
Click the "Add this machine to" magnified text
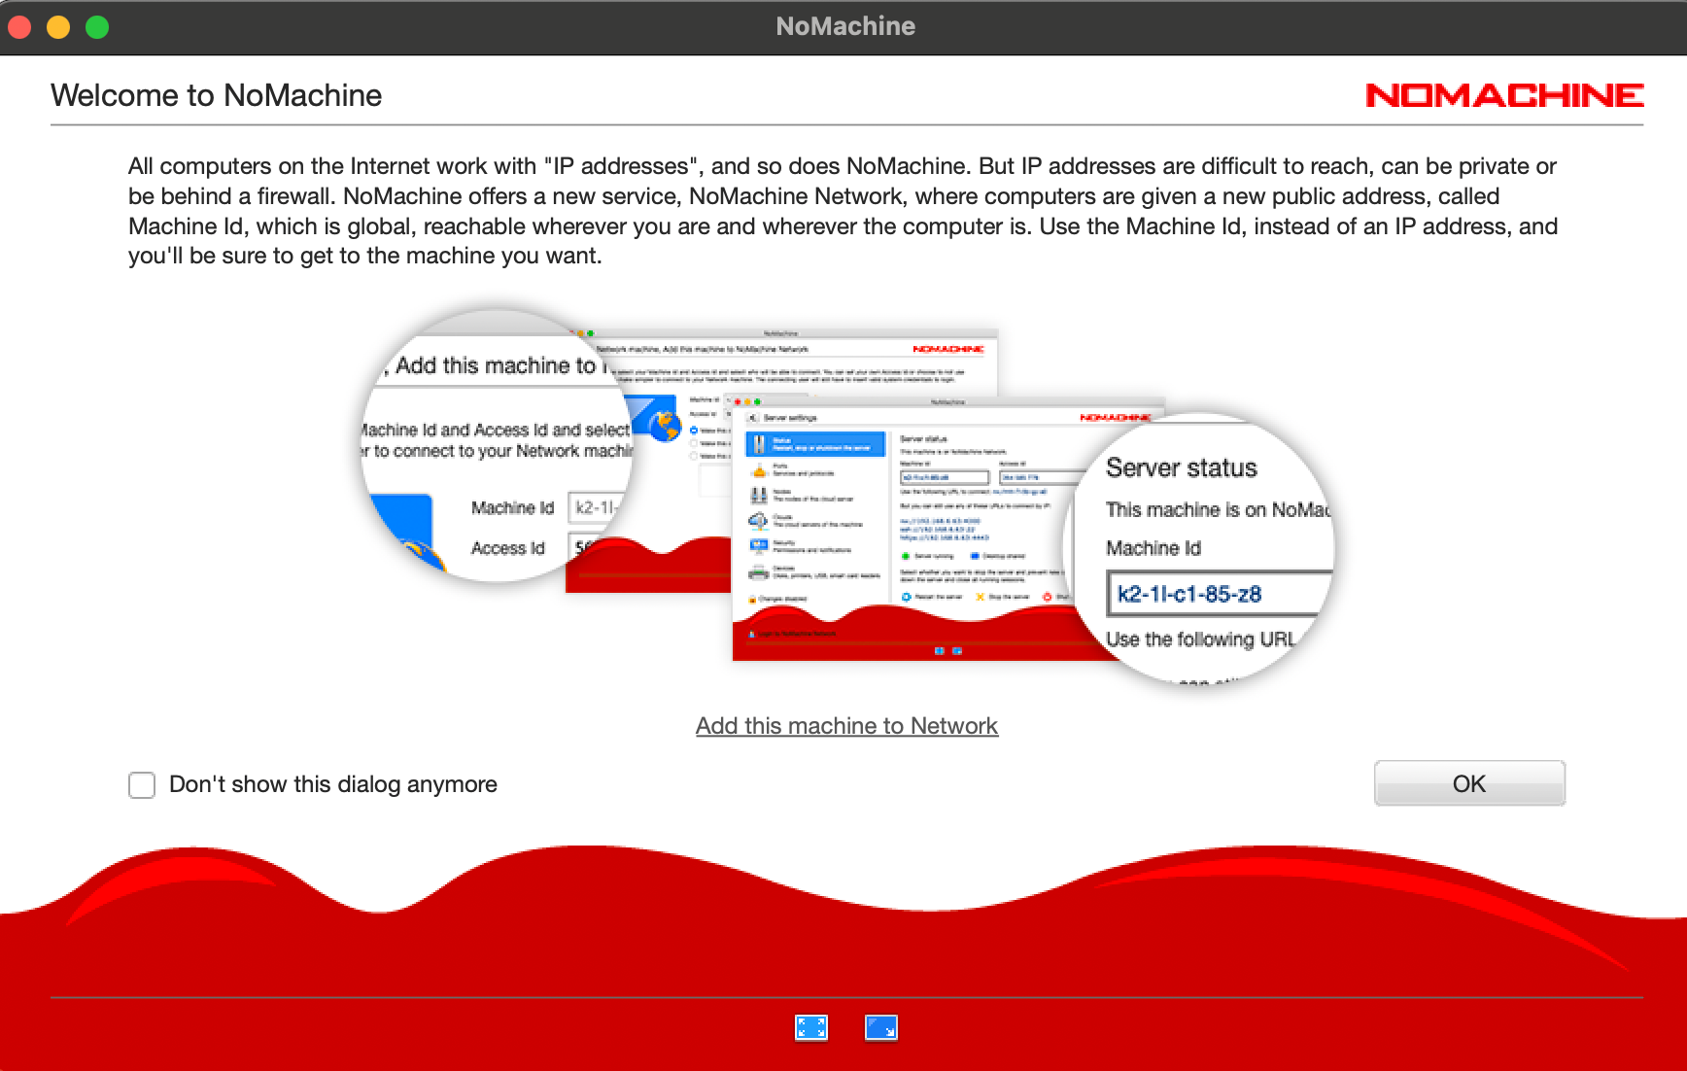[495, 365]
